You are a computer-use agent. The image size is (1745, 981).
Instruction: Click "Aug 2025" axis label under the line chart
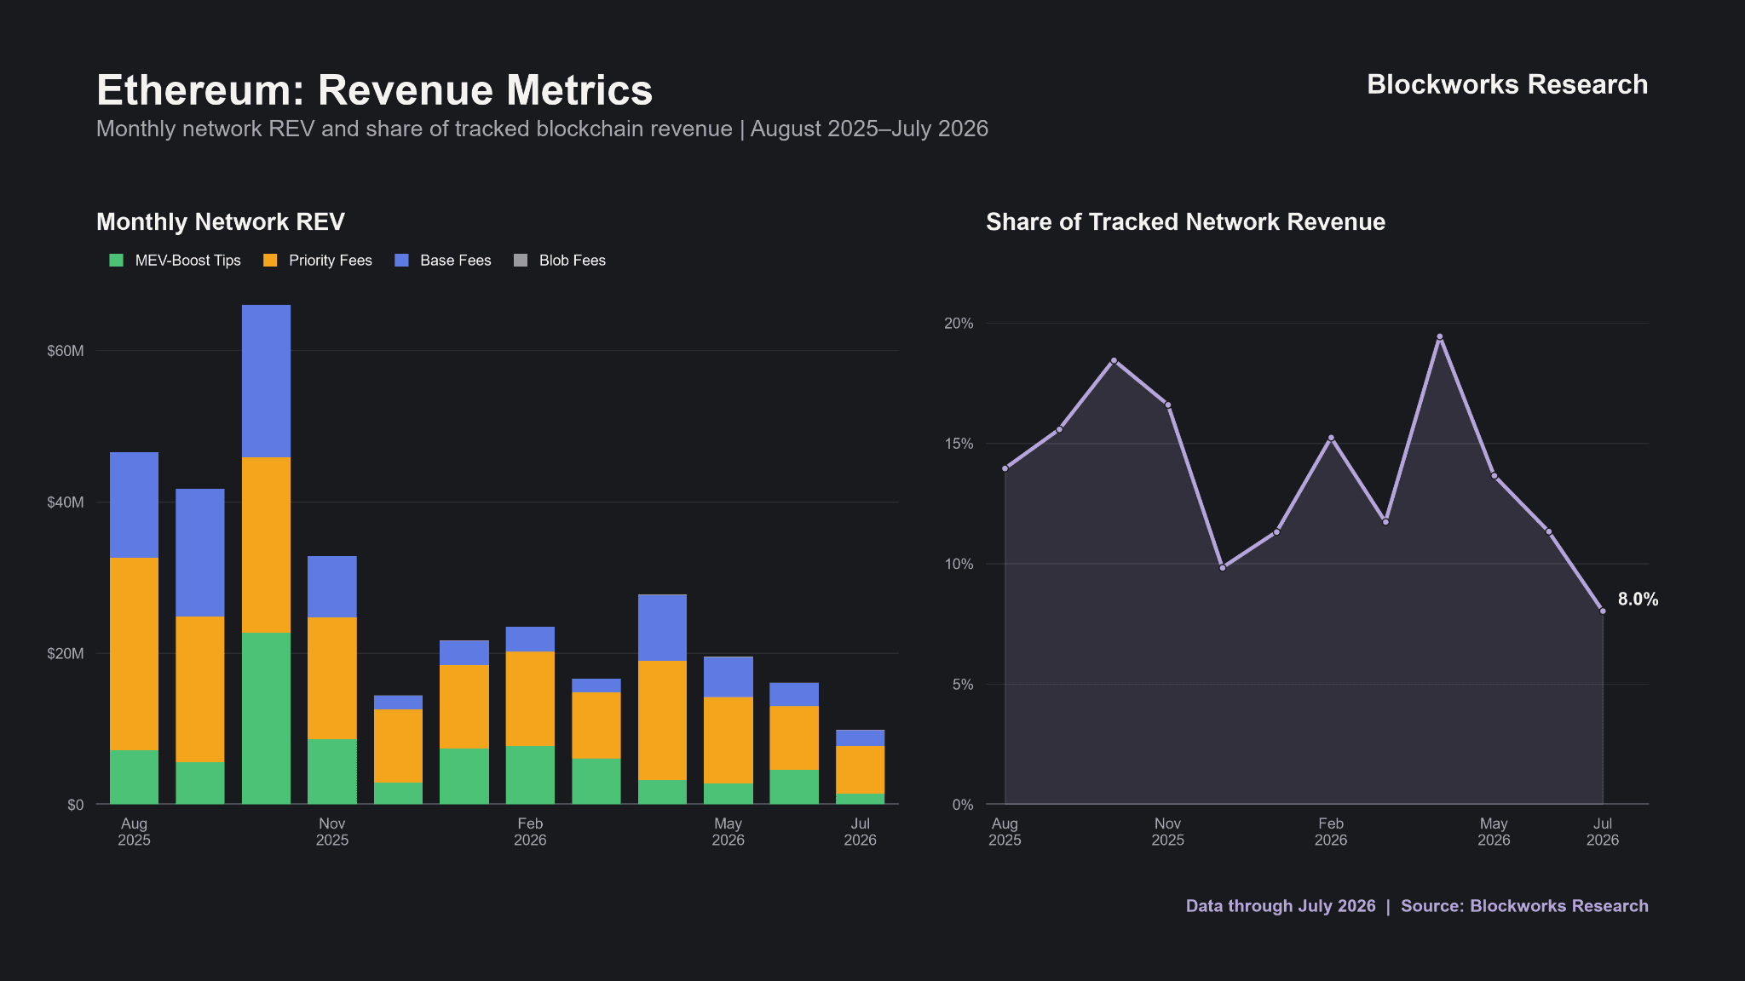[1005, 832]
